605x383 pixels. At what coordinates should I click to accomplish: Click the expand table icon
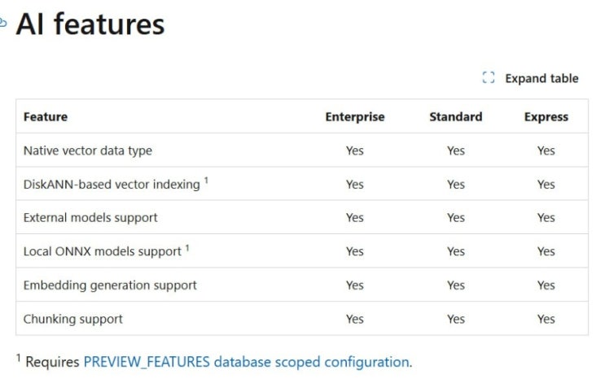pyautogui.click(x=488, y=78)
